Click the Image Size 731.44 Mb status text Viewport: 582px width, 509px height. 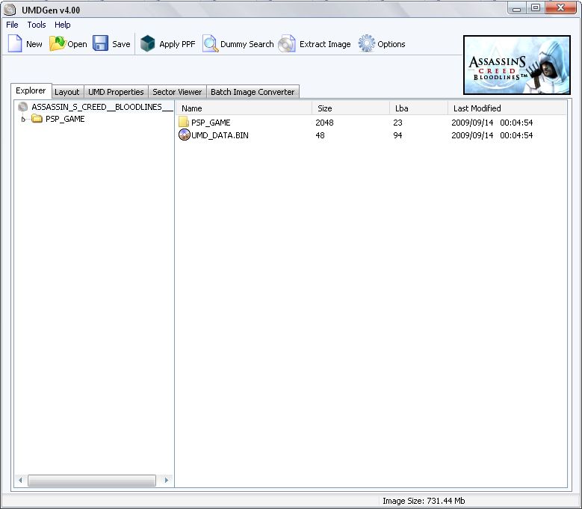(x=424, y=501)
